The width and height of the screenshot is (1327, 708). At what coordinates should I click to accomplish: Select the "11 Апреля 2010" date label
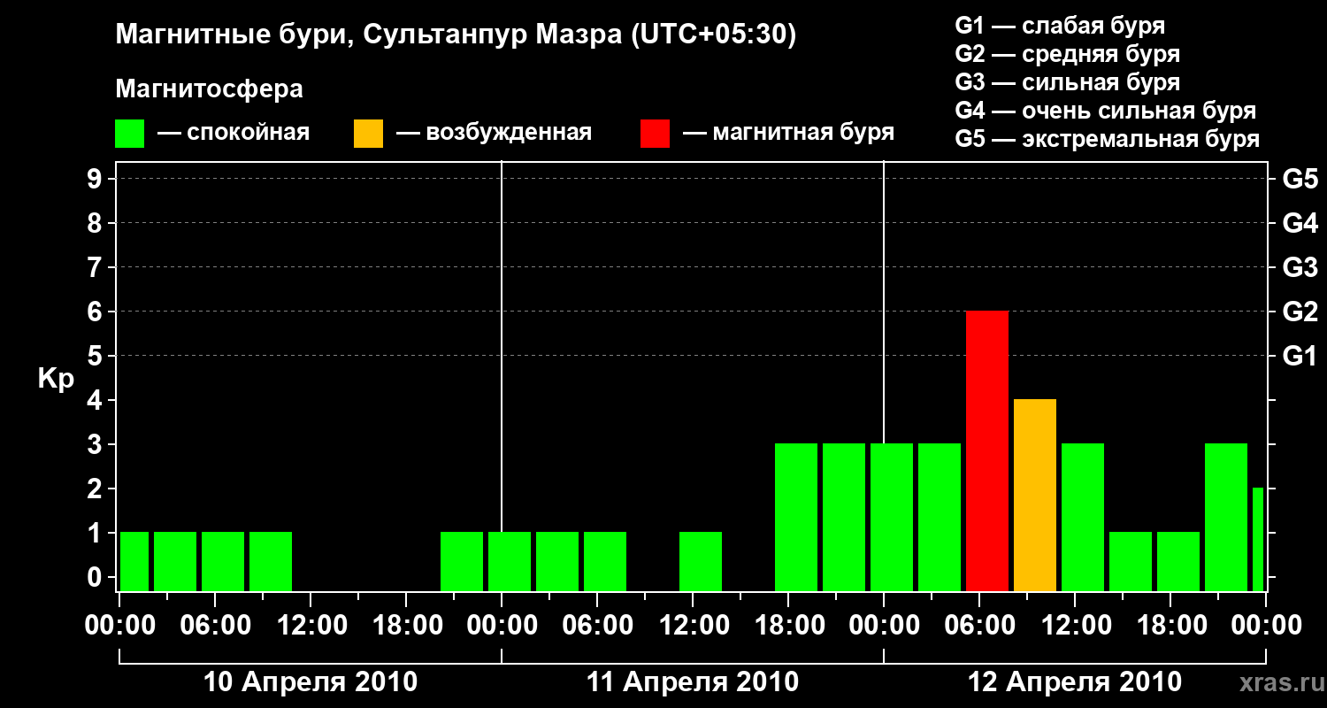coord(693,682)
